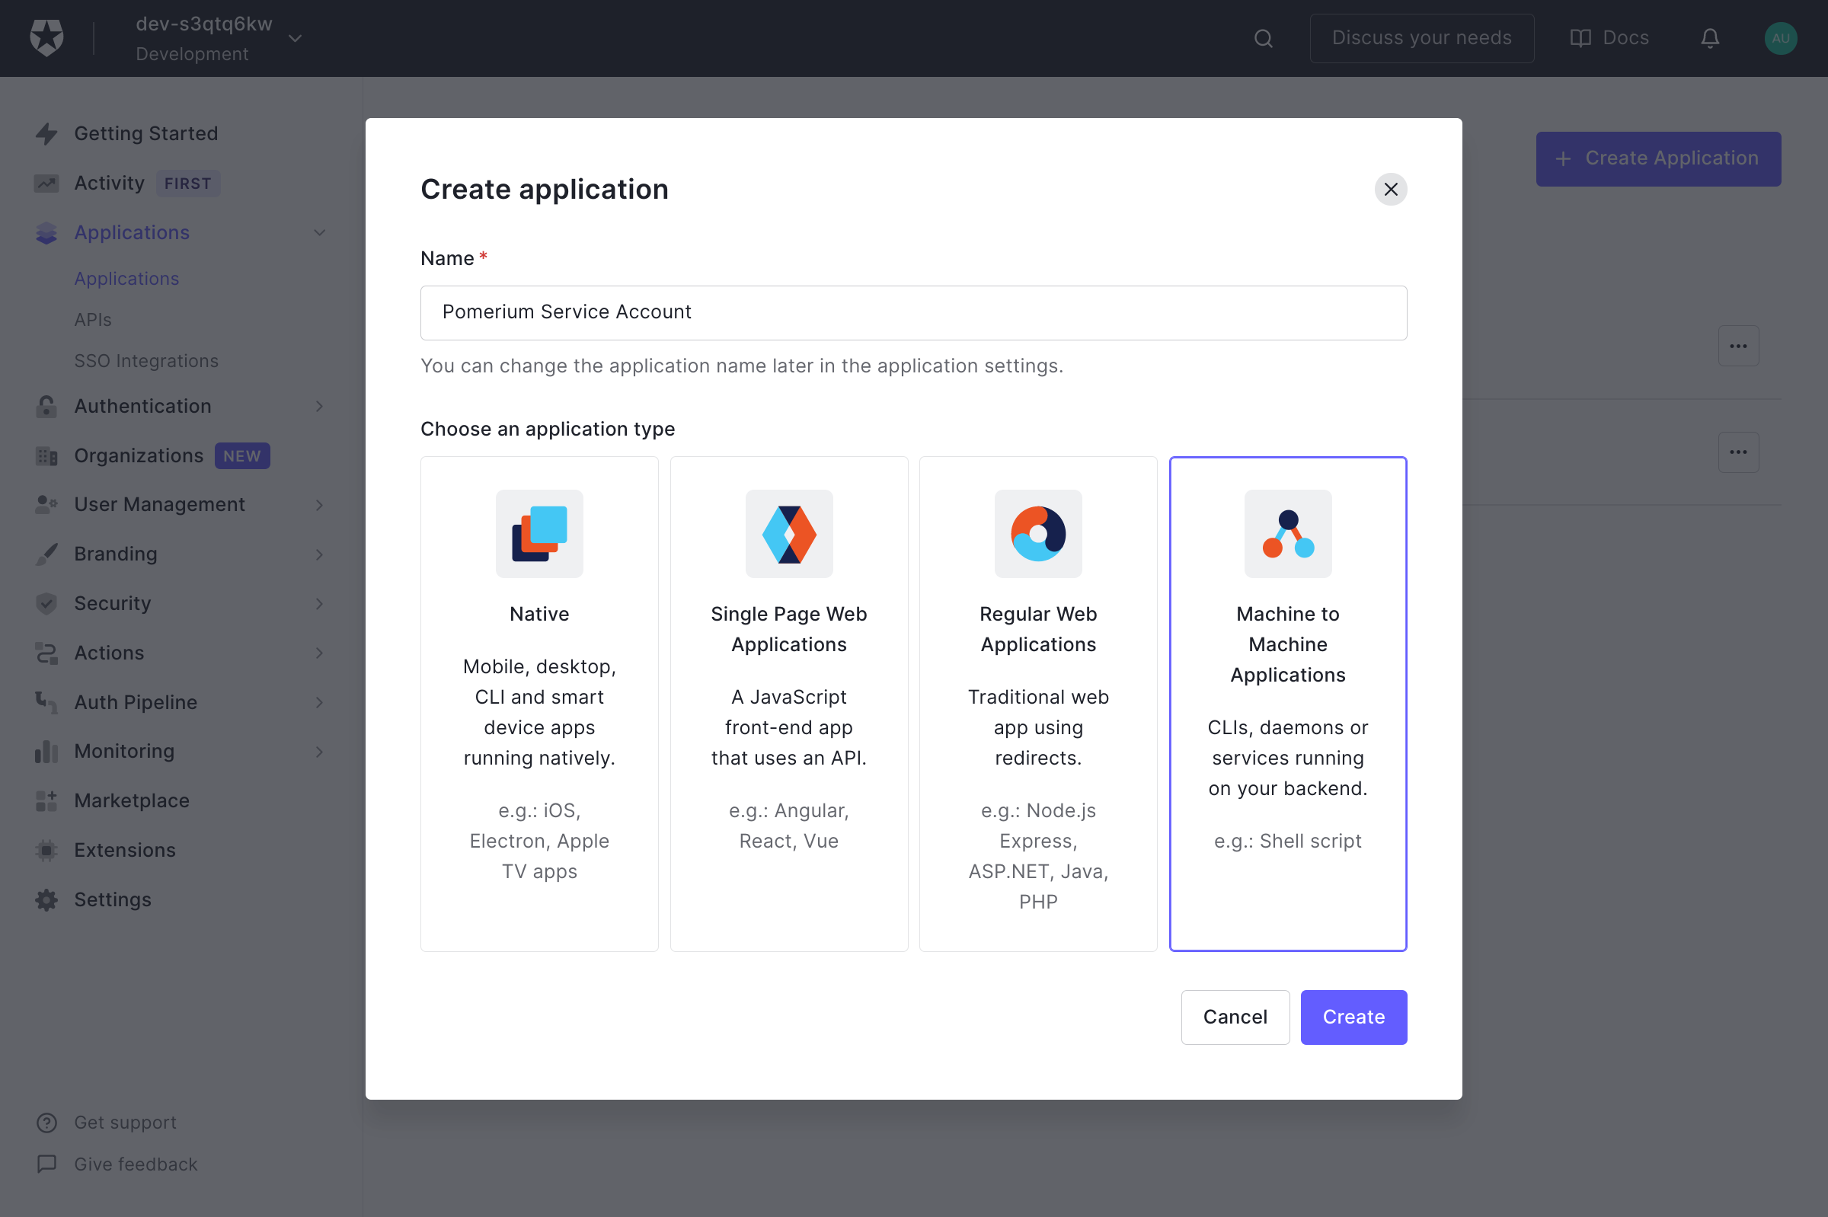Open Docs from the top bar
The width and height of the screenshot is (1828, 1217).
point(1610,37)
